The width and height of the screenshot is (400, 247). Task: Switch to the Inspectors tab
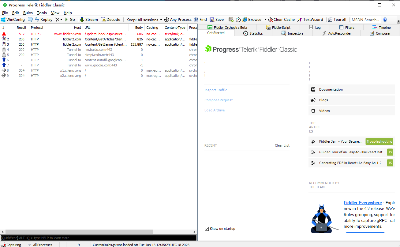(292, 33)
